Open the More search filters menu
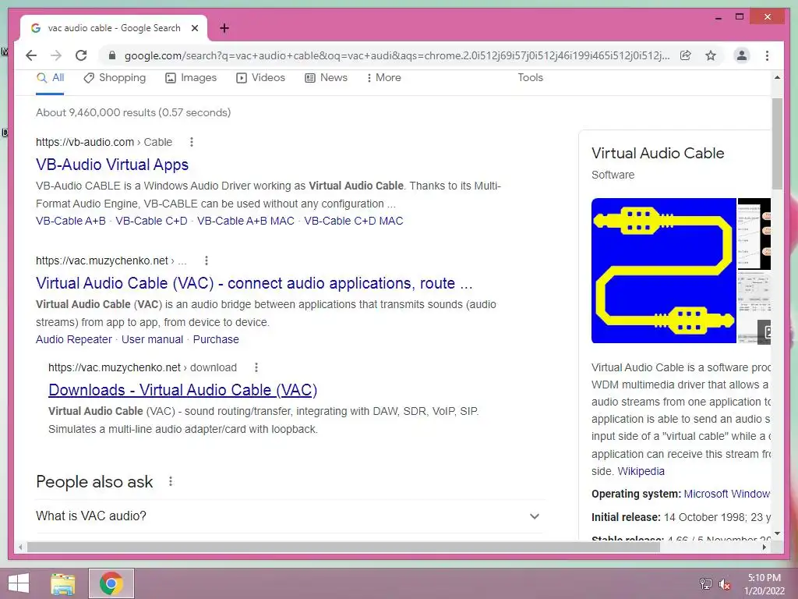The width and height of the screenshot is (798, 599). click(383, 78)
